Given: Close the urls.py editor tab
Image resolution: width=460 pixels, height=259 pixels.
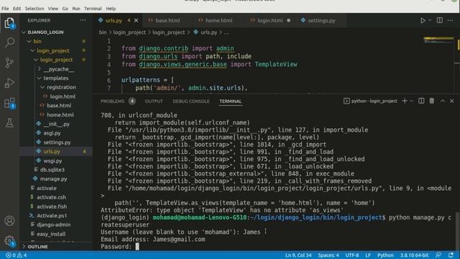Looking at the screenshot, I should [136, 20].
